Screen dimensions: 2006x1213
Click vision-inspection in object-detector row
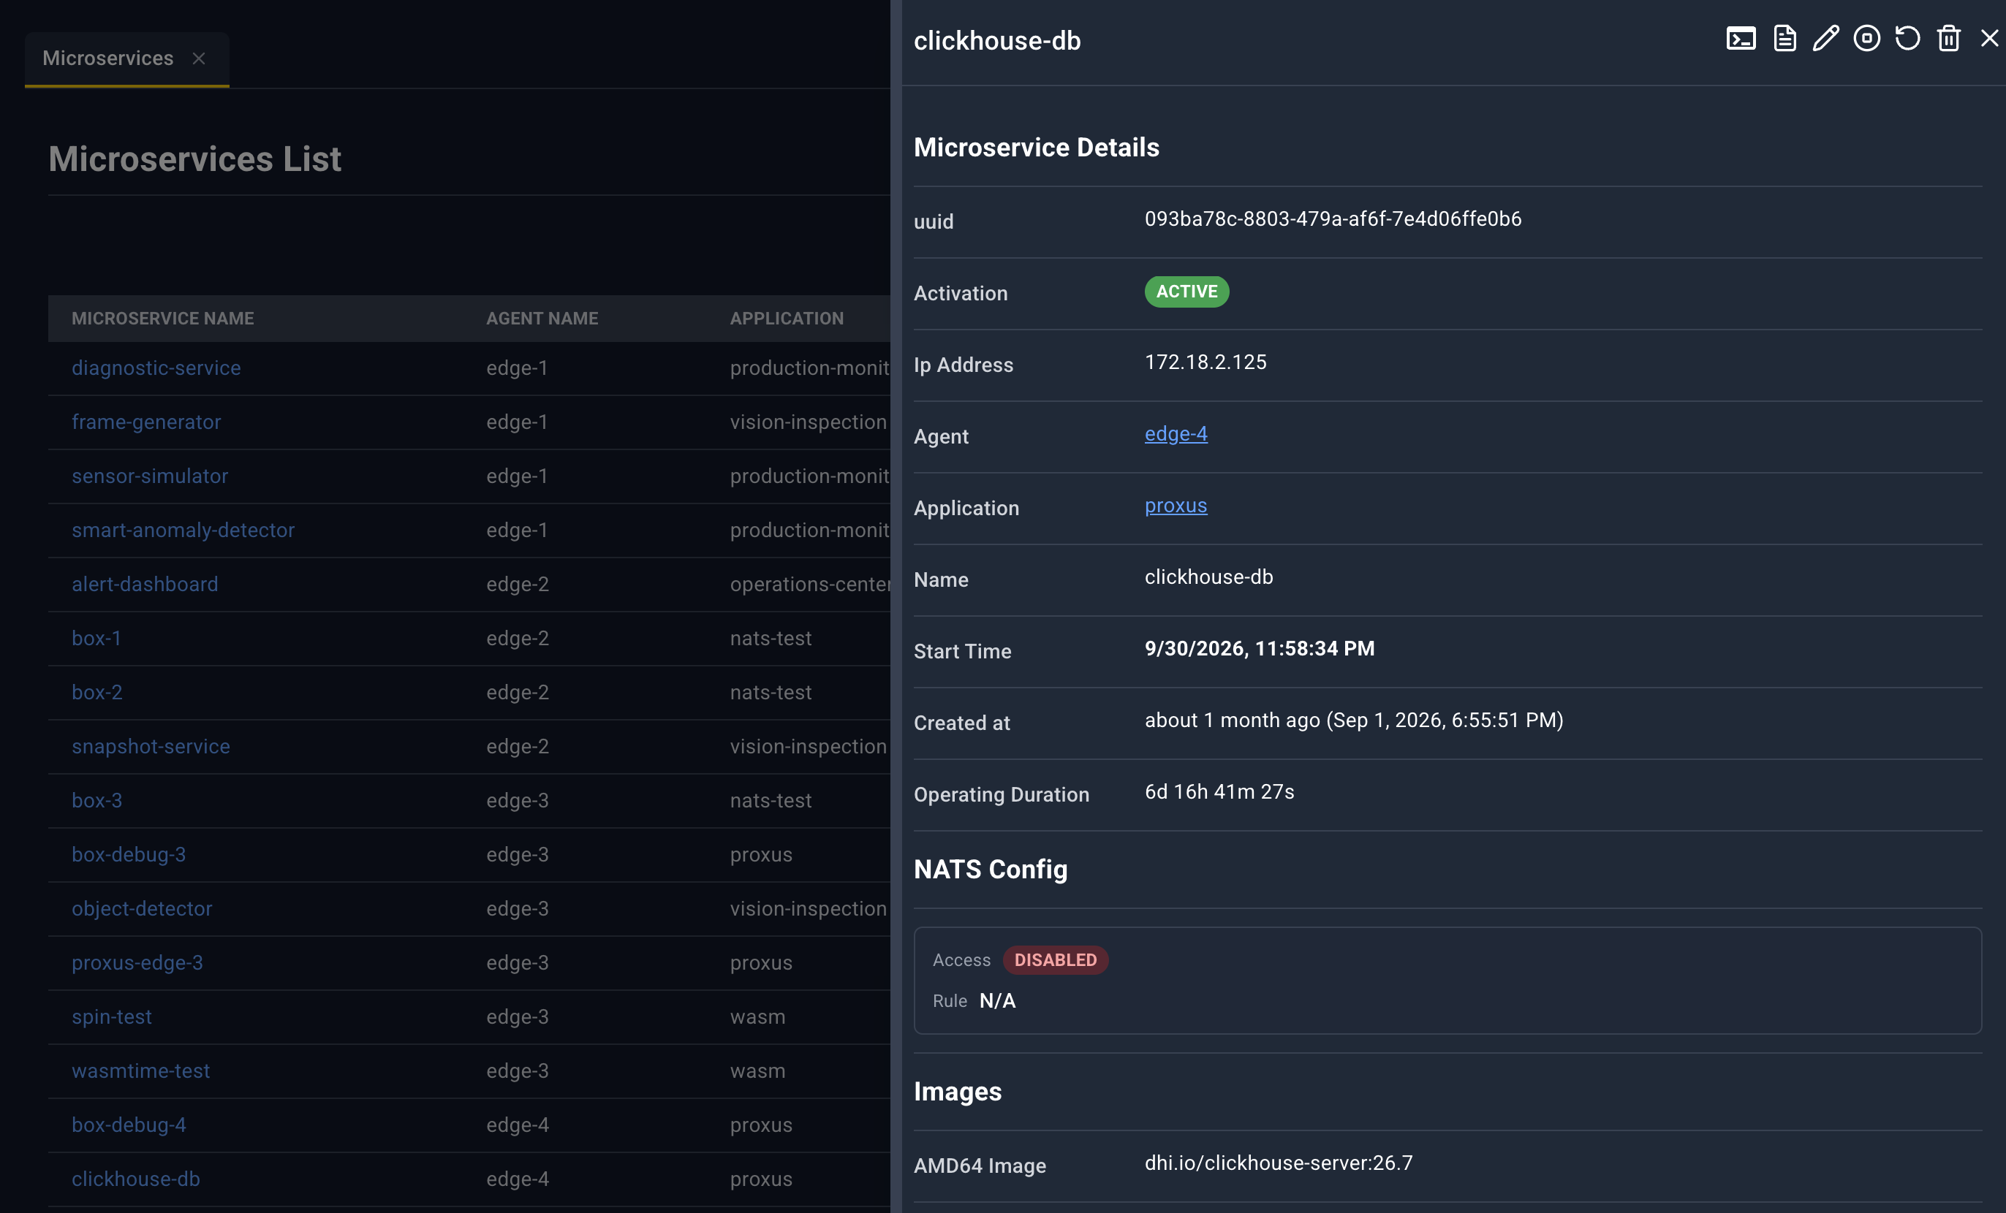click(808, 909)
